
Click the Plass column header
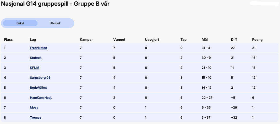[8, 40]
